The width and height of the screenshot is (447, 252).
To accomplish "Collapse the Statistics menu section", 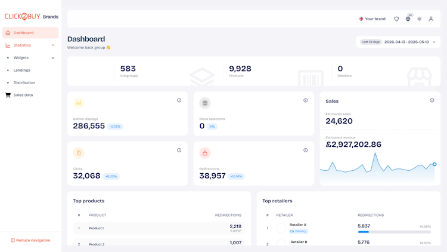I will [52, 45].
